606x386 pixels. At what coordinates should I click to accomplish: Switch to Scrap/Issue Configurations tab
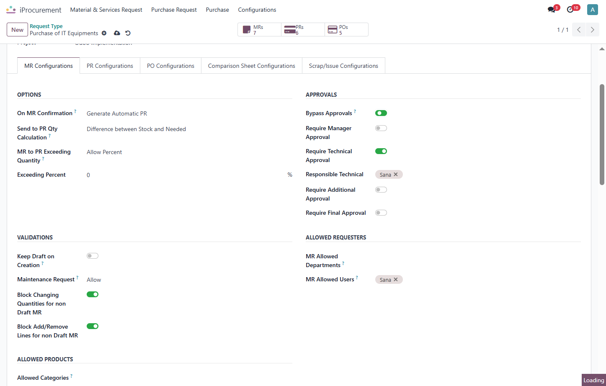343,66
